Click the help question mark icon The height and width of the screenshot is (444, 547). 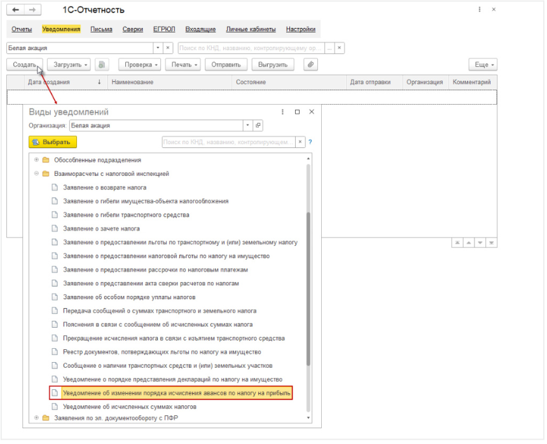pos(310,142)
